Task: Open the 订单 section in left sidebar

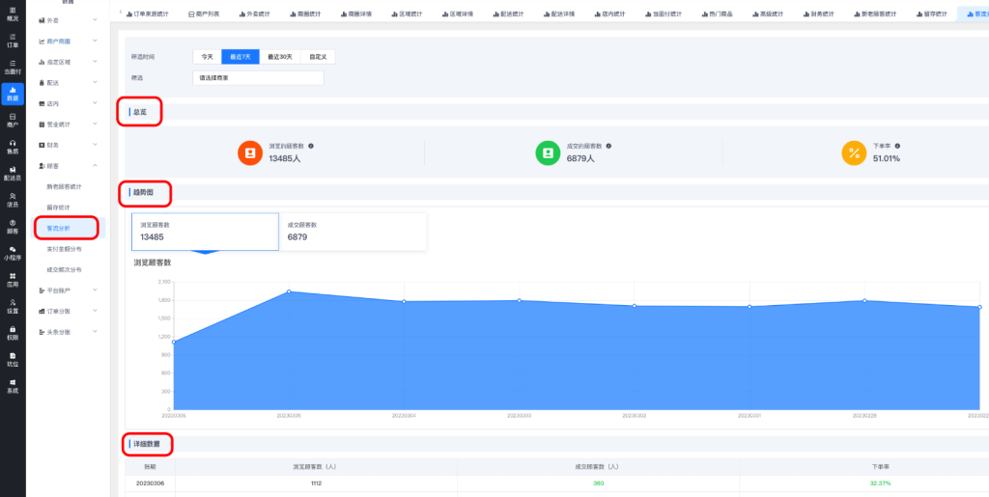Action: 13,40
